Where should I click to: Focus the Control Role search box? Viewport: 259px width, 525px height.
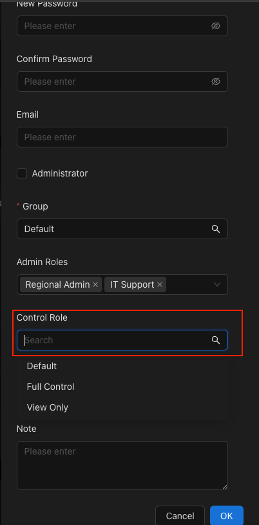122,340
